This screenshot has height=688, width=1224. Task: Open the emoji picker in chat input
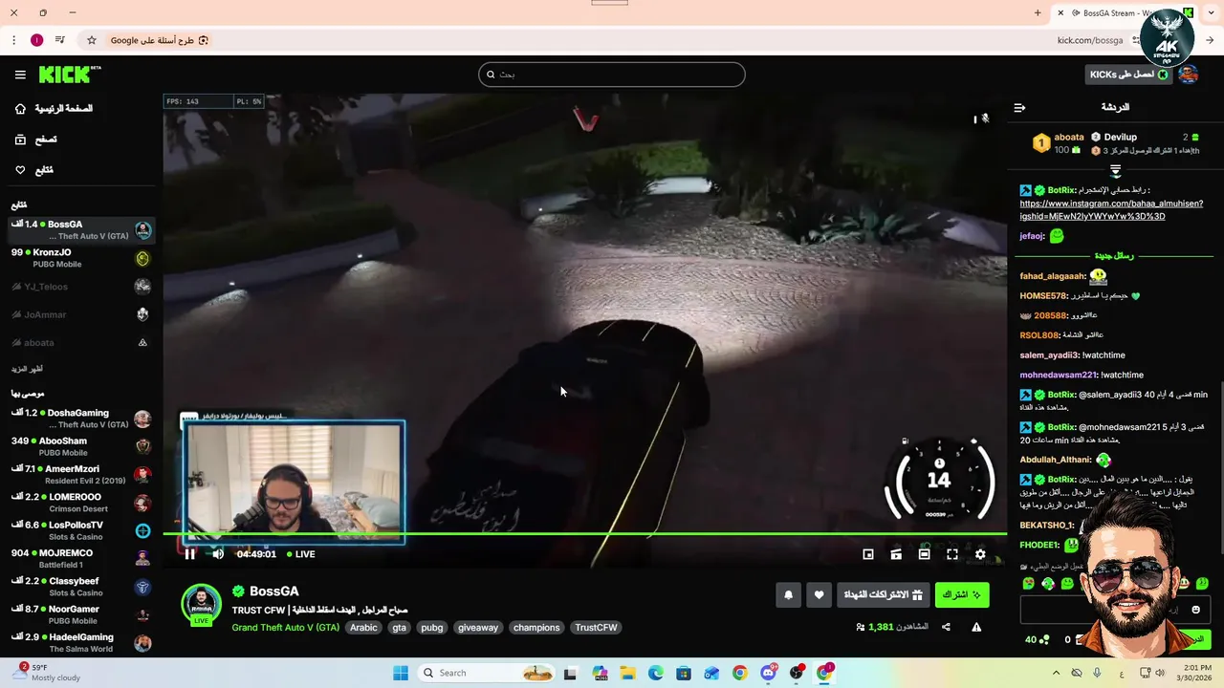pos(1195,610)
